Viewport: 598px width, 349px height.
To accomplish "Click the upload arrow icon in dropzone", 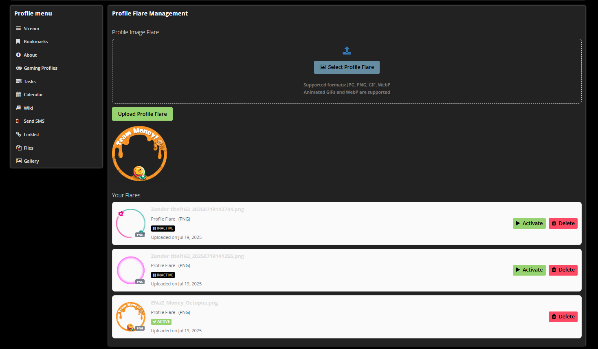I will pyautogui.click(x=347, y=51).
